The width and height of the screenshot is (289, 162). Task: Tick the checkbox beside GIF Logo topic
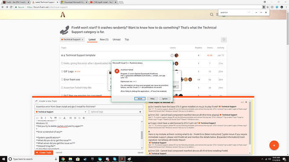(62, 71)
